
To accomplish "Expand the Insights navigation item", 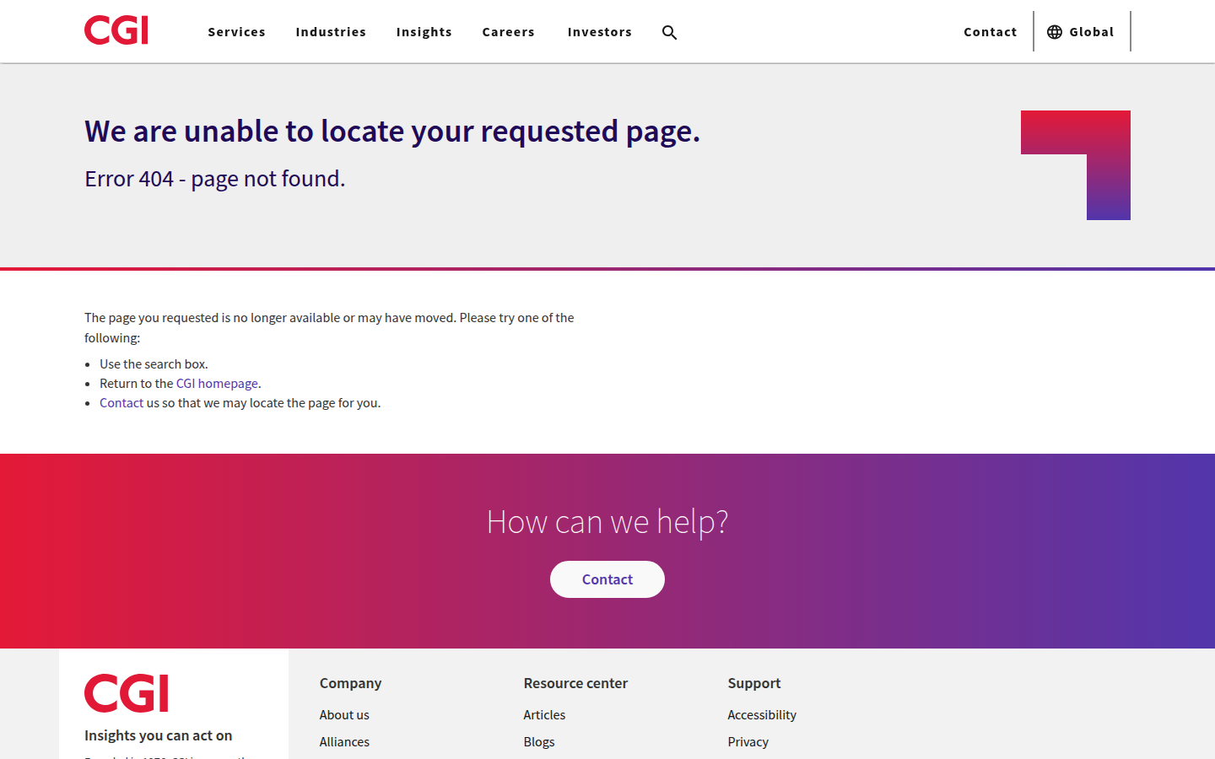I will coord(424,32).
